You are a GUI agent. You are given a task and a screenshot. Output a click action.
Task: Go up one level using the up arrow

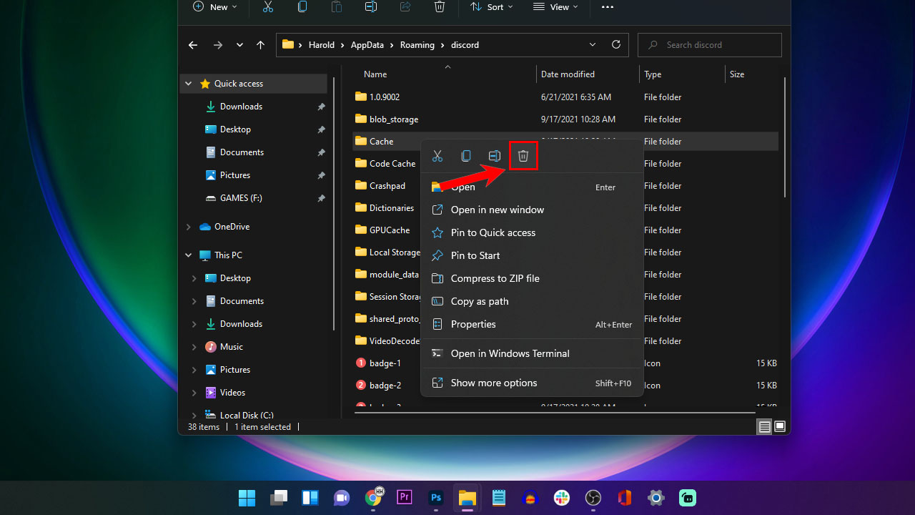[260, 44]
